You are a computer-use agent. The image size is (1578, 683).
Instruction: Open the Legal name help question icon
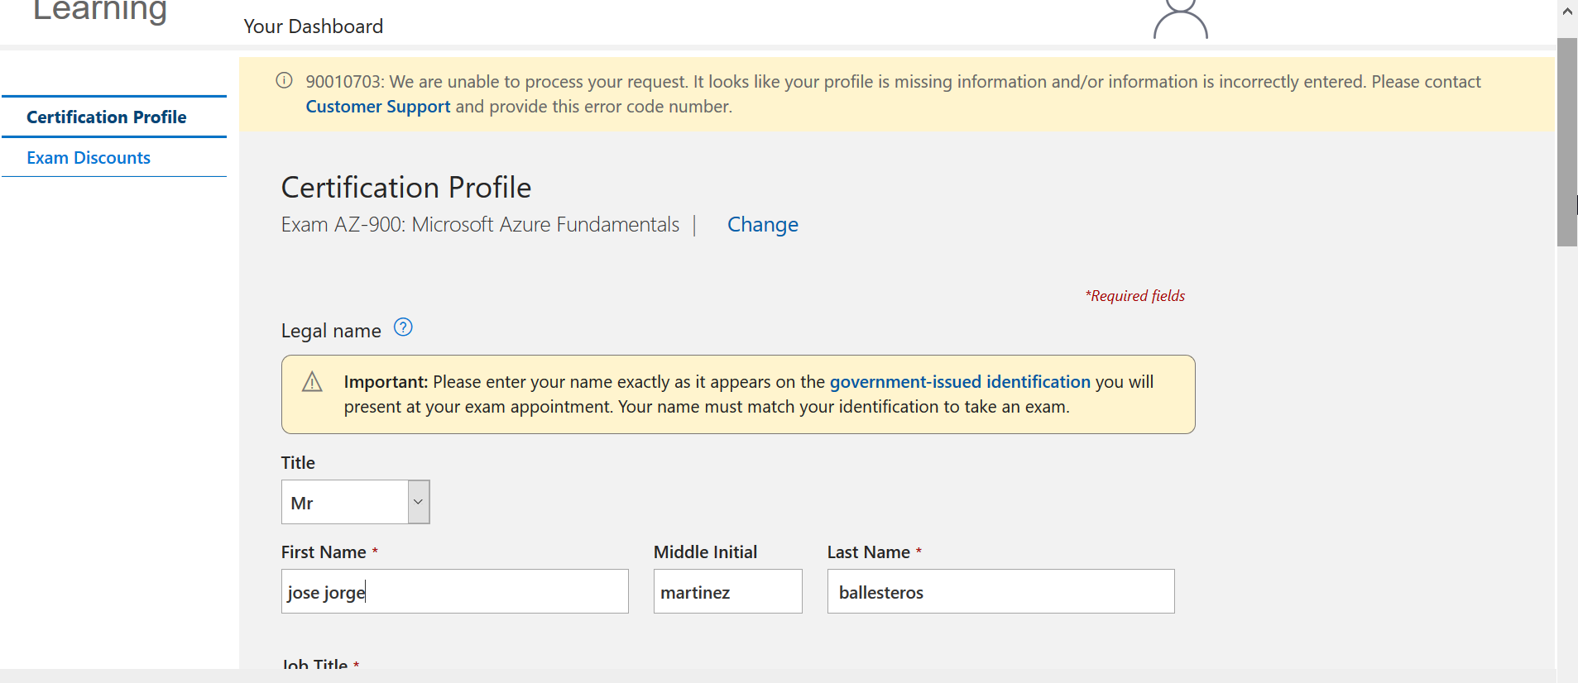point(403,327)
